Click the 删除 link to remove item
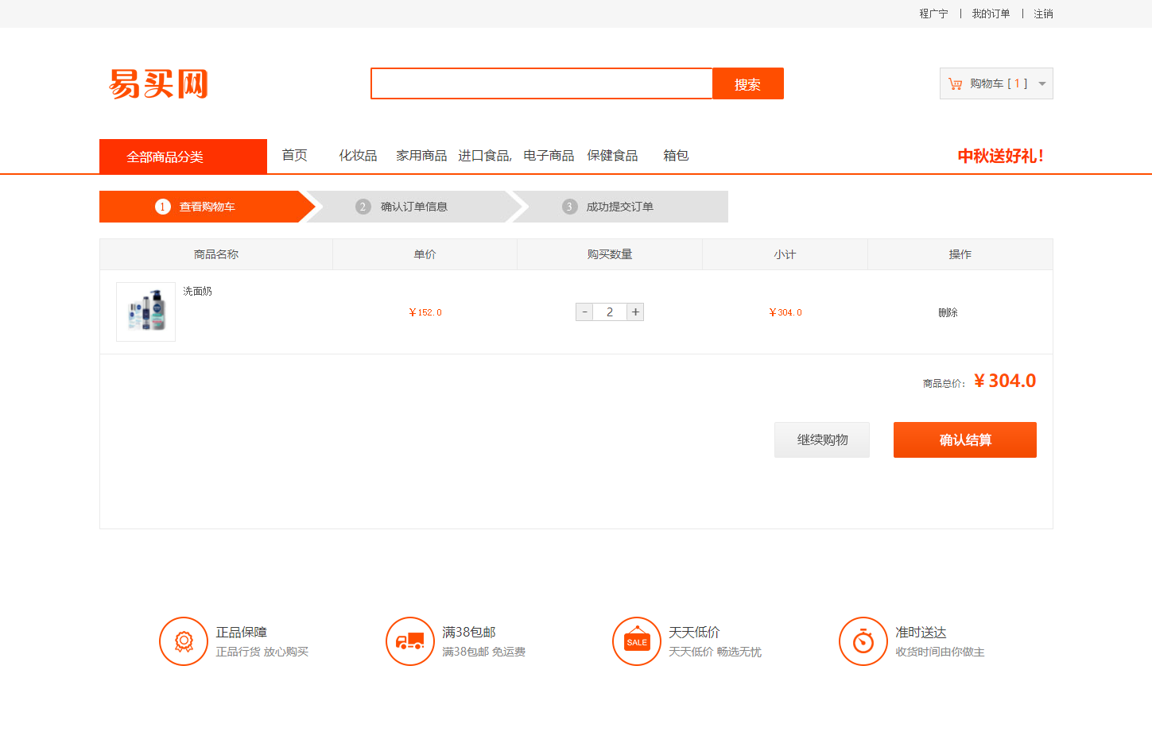The width and height of the screenshot is (1152, 751). pos(948,312)
